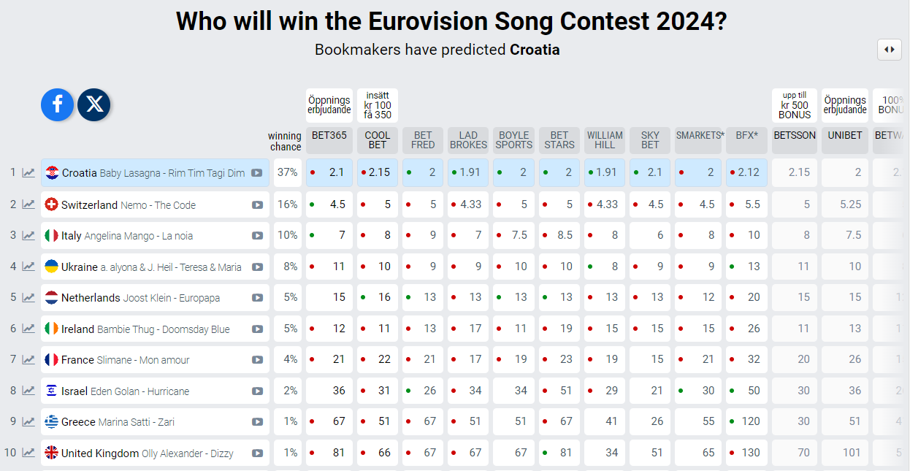Open Ireland's odds trend chart icon

click(28, 329)
